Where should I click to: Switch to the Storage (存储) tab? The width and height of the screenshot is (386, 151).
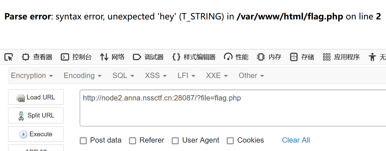click(302, 57)
